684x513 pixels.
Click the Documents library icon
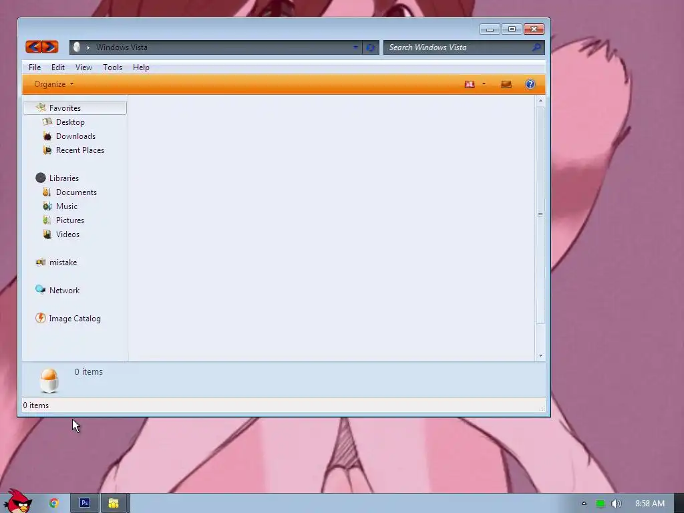47,192
